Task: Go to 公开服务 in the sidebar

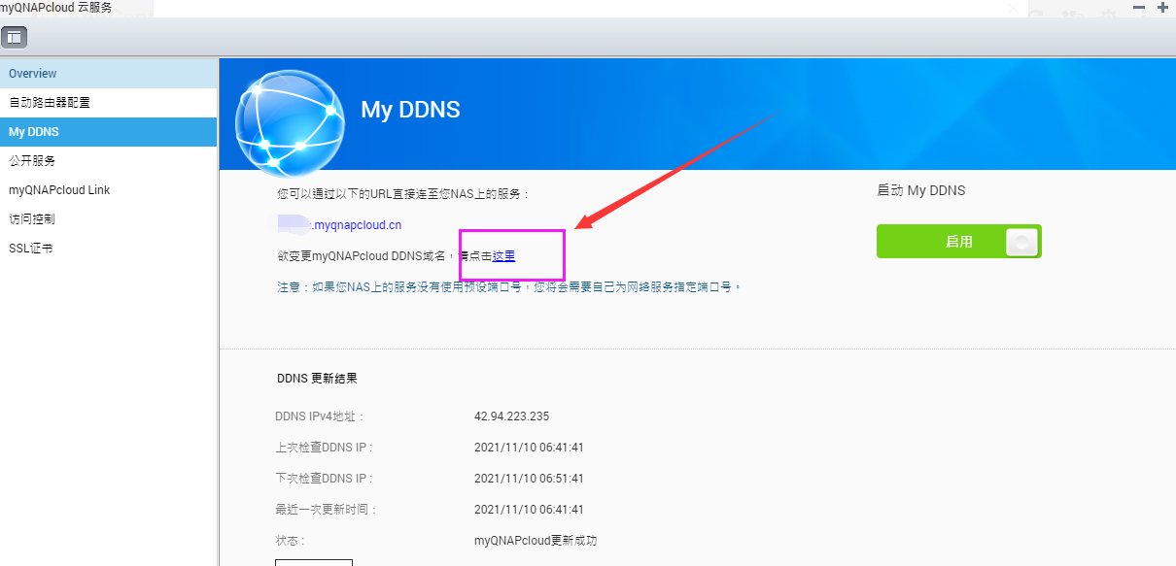Action: pos(108,161)
